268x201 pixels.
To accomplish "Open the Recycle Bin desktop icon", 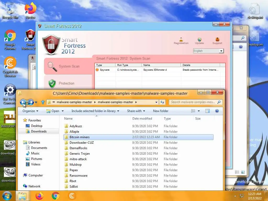I will (10, 10).
